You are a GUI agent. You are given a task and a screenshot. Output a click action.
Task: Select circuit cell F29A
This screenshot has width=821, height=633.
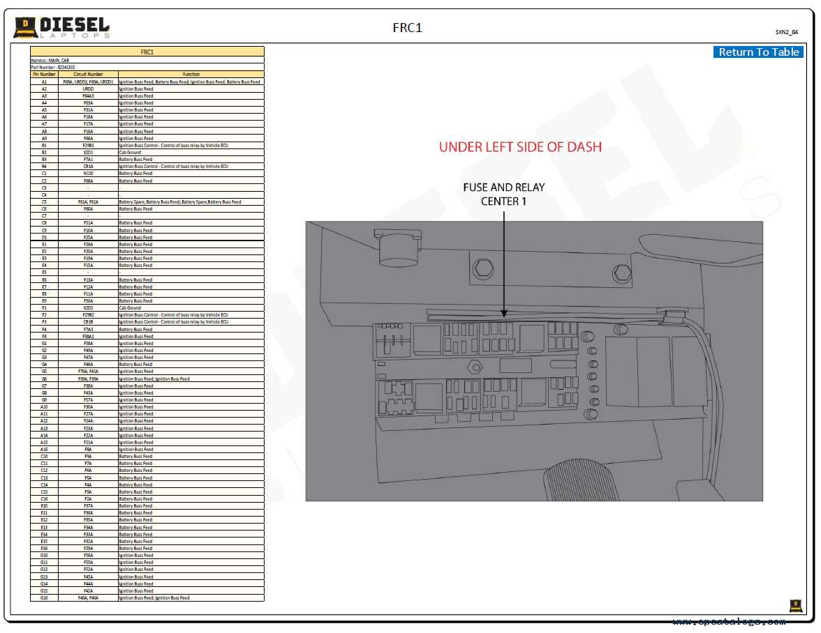[88, 549]
